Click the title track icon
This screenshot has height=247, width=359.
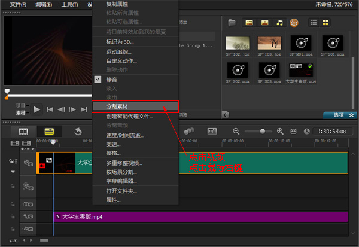coord(28,204)
